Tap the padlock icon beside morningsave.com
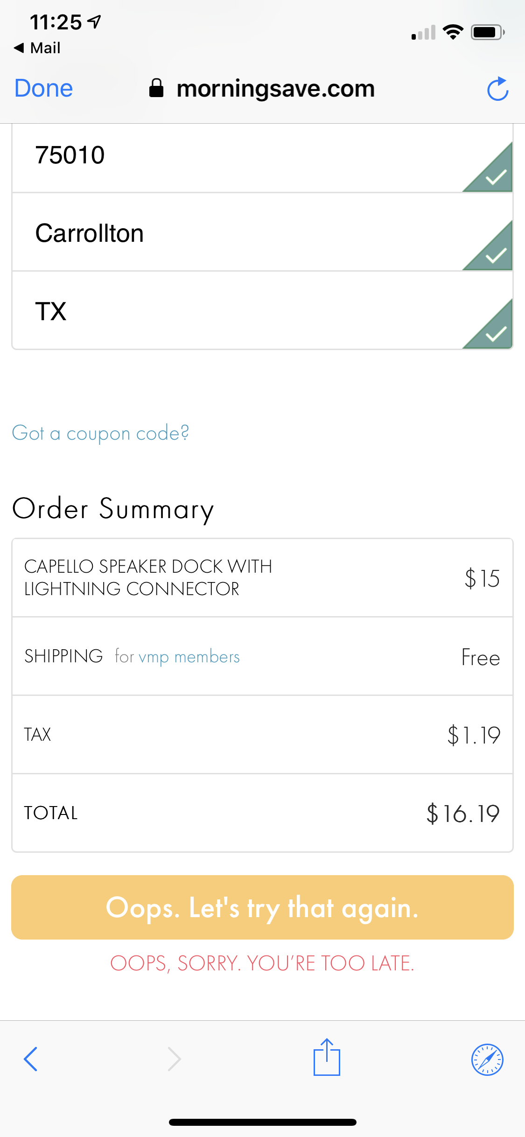The image size is (525, 1137). pyautogui.click(x=156, y=88)
